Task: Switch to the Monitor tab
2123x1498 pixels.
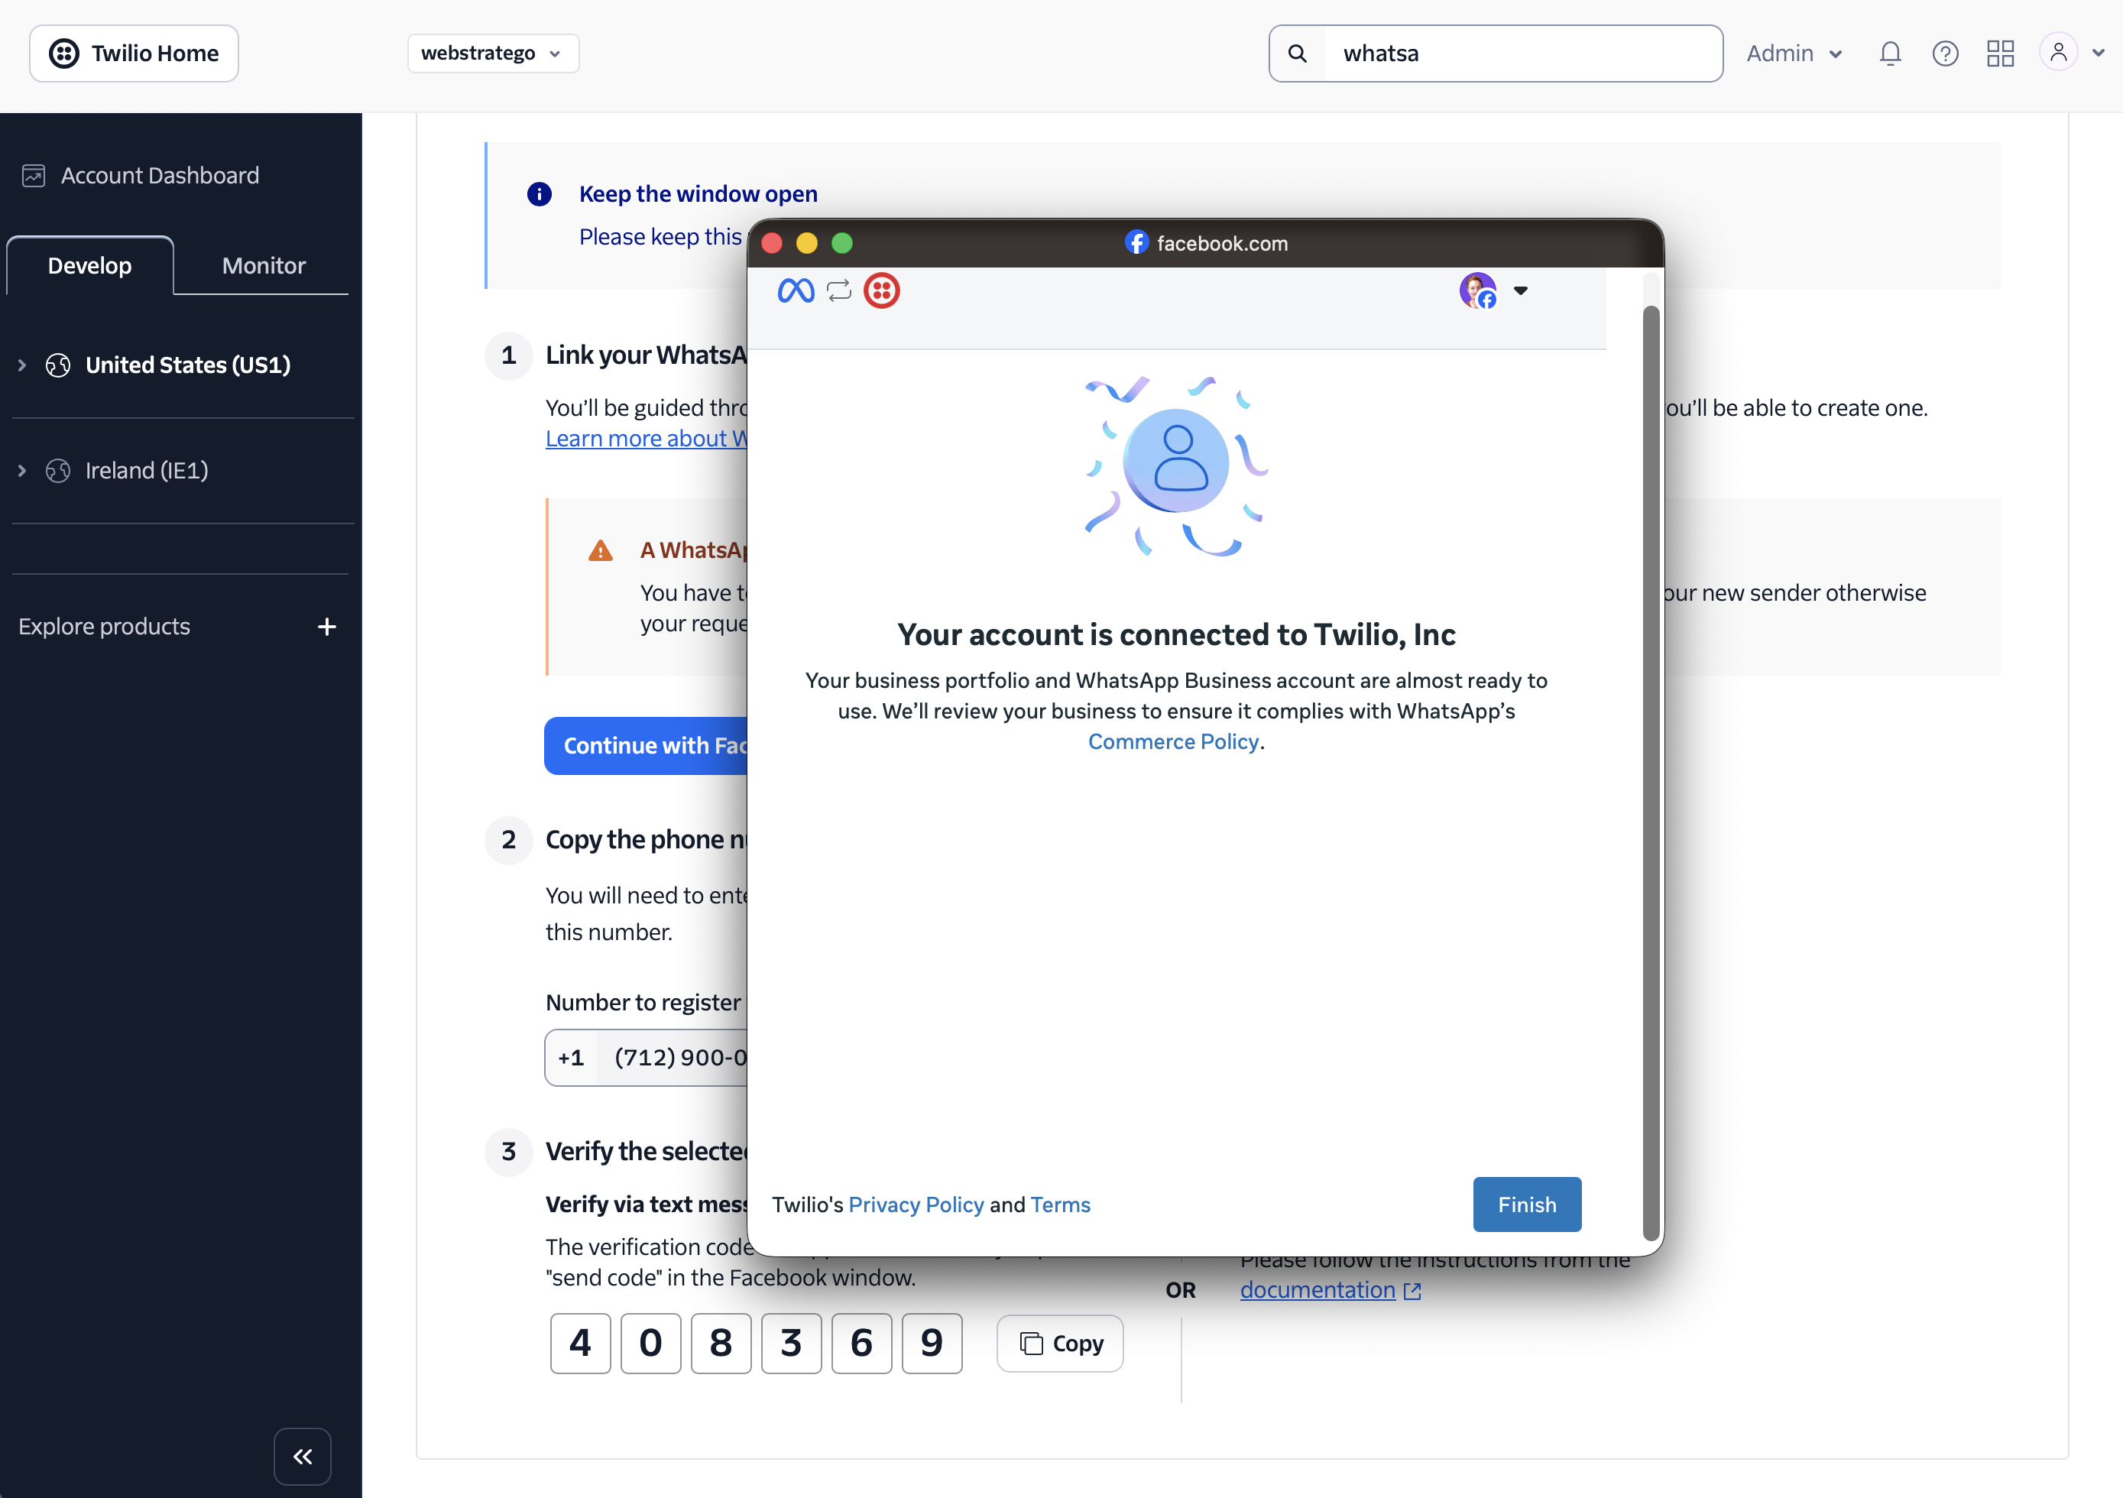Action: pyautogui.click(x=264, y=265)
